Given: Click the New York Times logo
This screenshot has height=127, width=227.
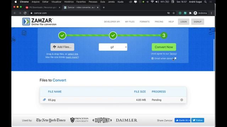Looking at the screenshot, I should [x=51, y=120].
